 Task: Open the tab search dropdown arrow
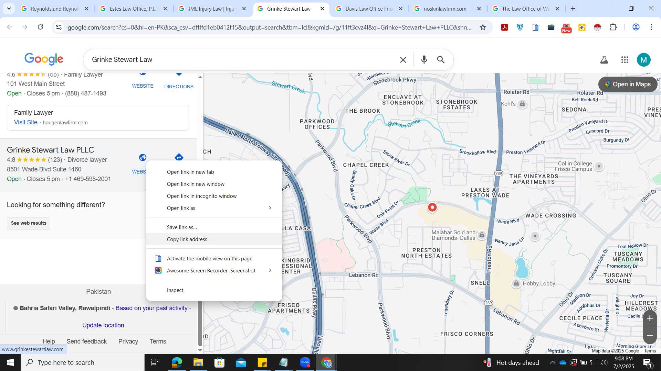[x=9, y=9]
